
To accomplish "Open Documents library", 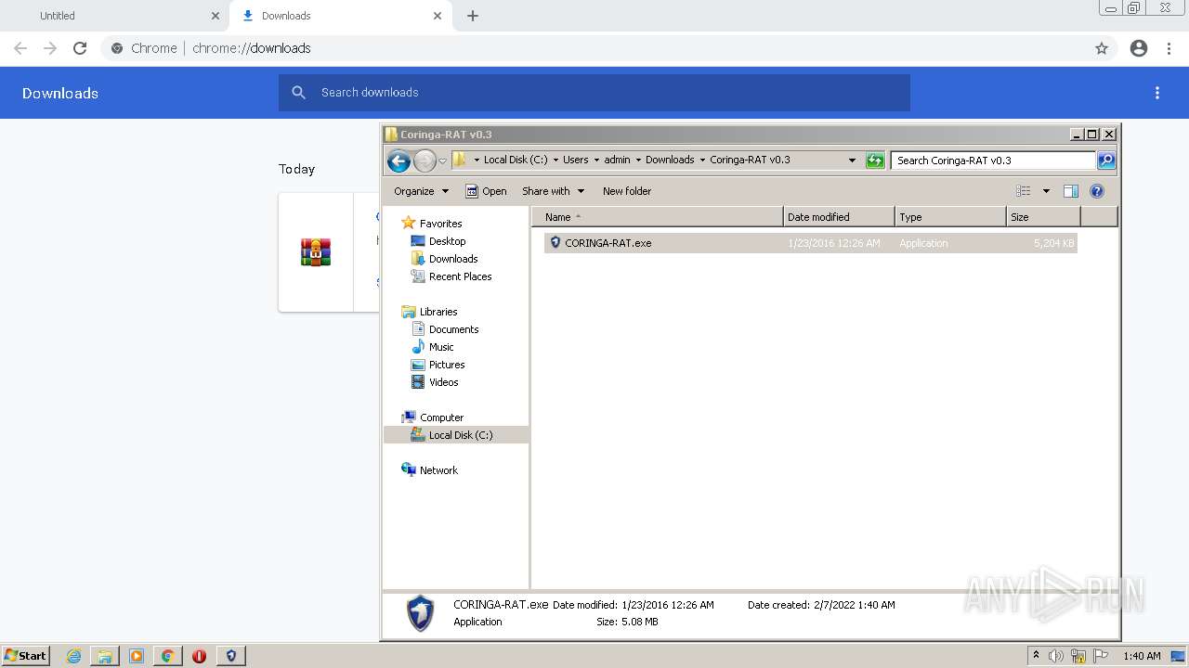I will tap(445, 329).
